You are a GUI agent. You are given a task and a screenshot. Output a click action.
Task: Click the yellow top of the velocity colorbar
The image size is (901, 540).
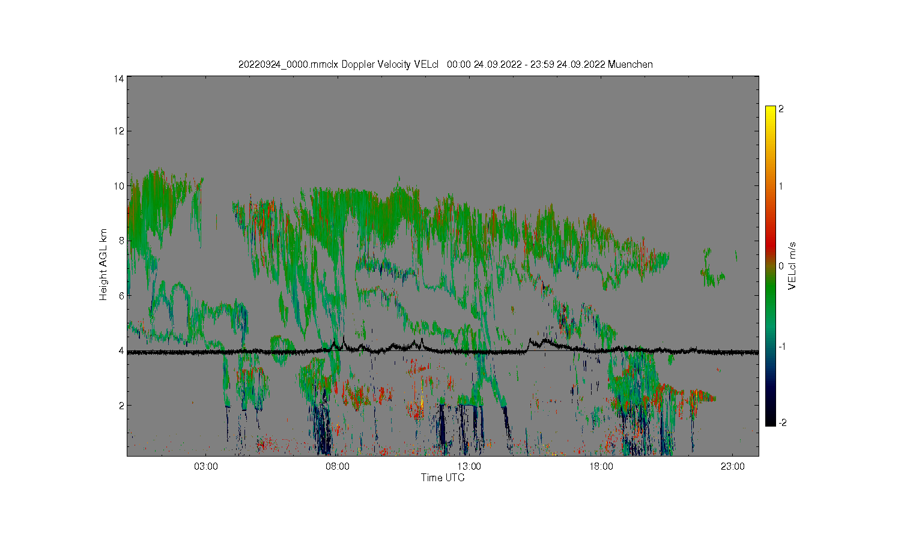point(770,111)
